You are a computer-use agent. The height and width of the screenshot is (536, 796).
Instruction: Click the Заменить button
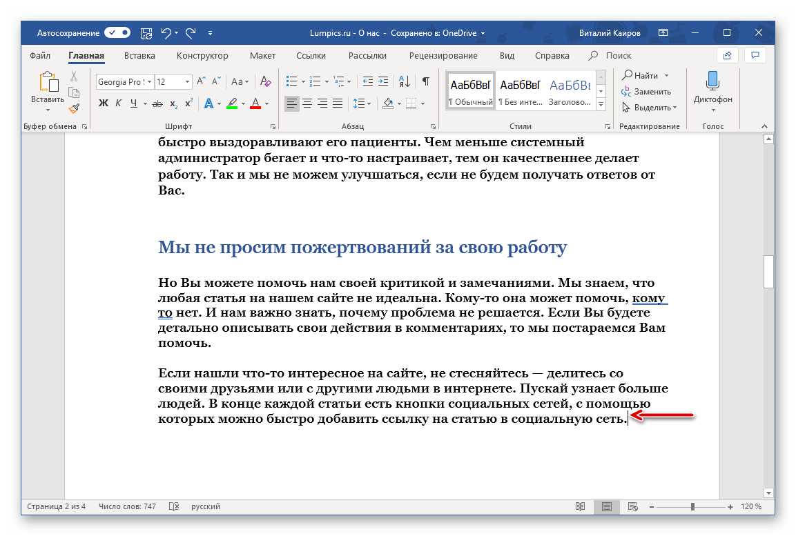click(x=646, y=91)
